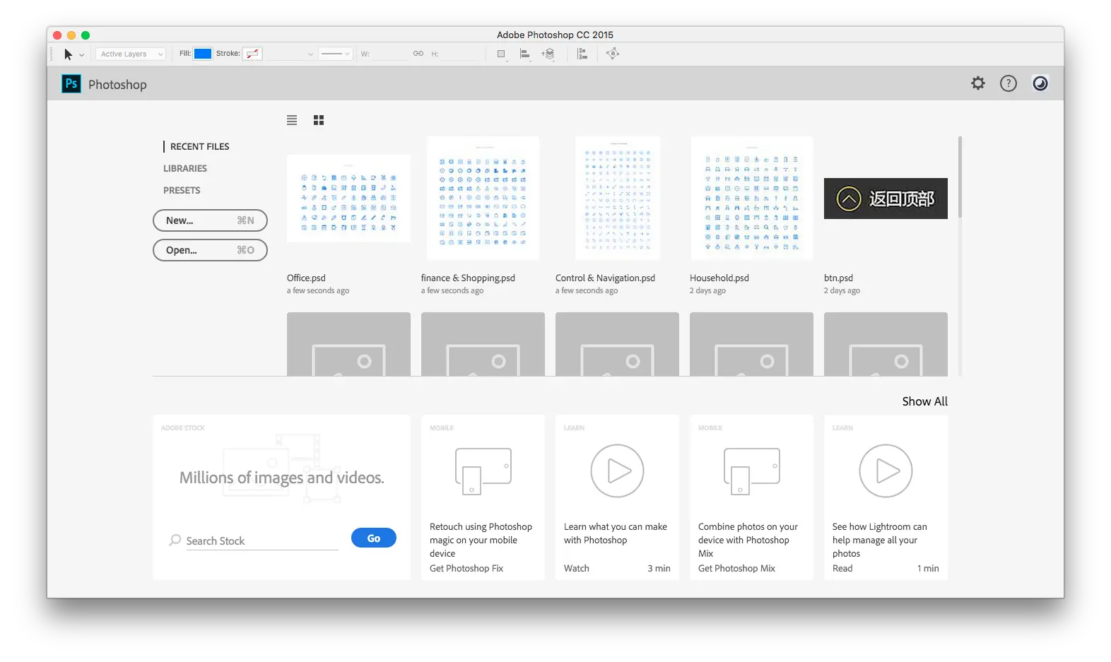
Task: Click the Household.psd file name
Action: point(719,278)
